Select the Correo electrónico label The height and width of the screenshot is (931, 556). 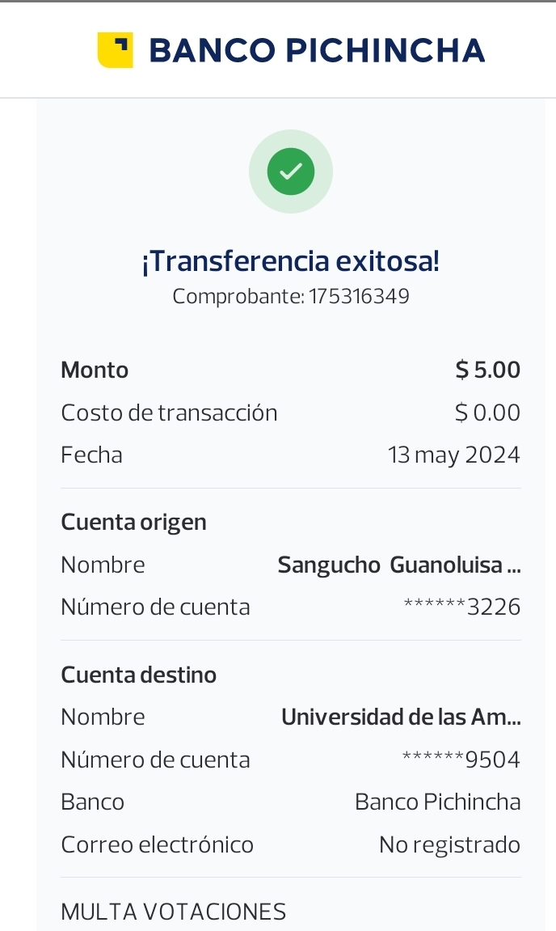pyautogui.click(x=158, y=844)
